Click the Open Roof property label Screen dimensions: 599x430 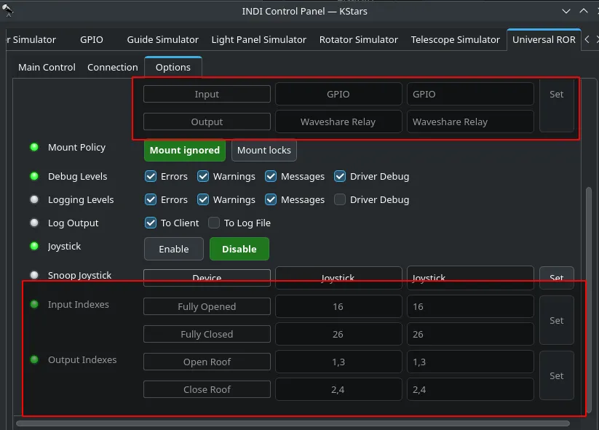[207, 362]
